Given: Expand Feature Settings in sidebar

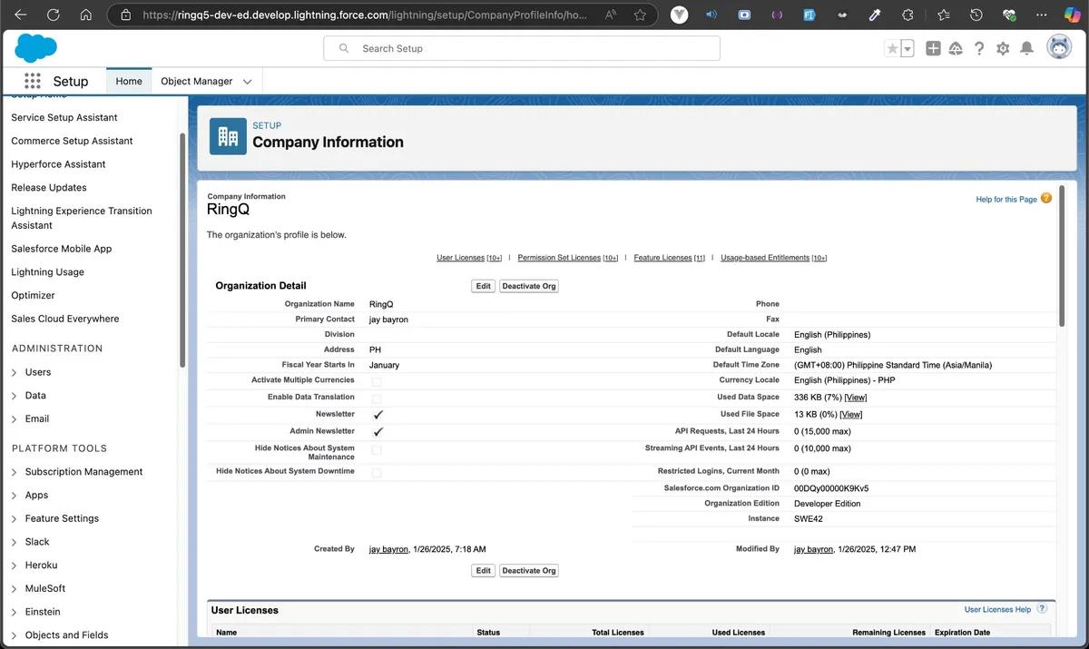Looking at the screenshot, I should pyautogui.click(x=15, y=518).
